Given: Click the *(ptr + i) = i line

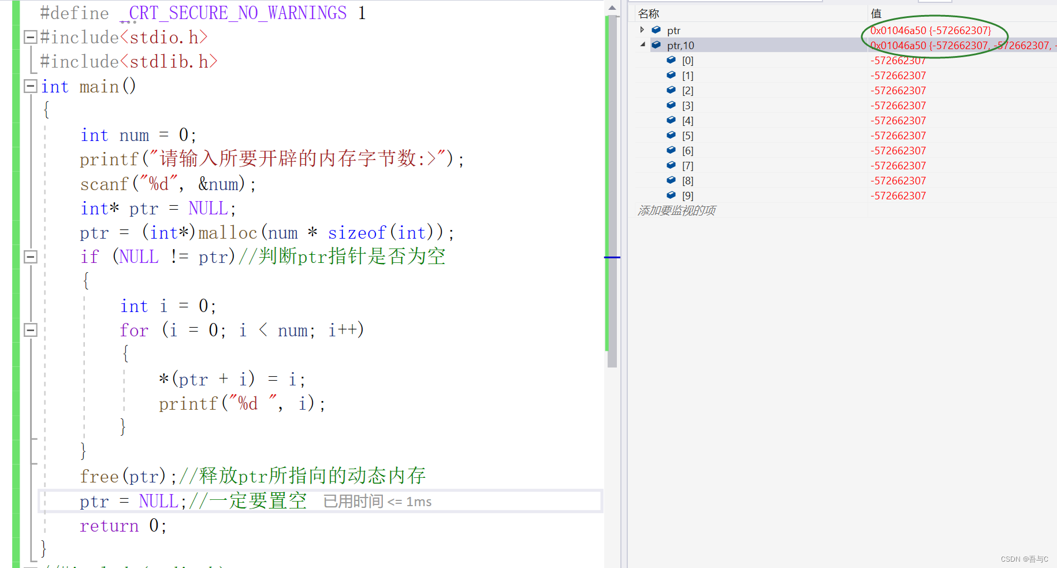Looking at the screenshot, I should coord(232,379).
